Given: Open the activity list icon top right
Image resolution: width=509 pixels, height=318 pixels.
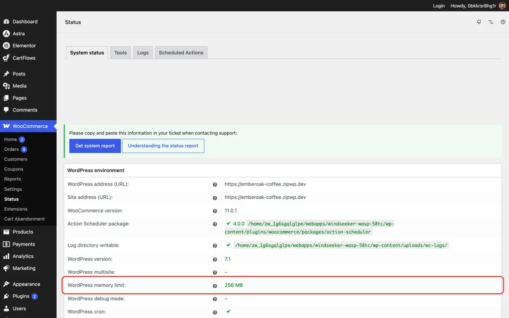Looking at the screenshot, I should [491, 22].
